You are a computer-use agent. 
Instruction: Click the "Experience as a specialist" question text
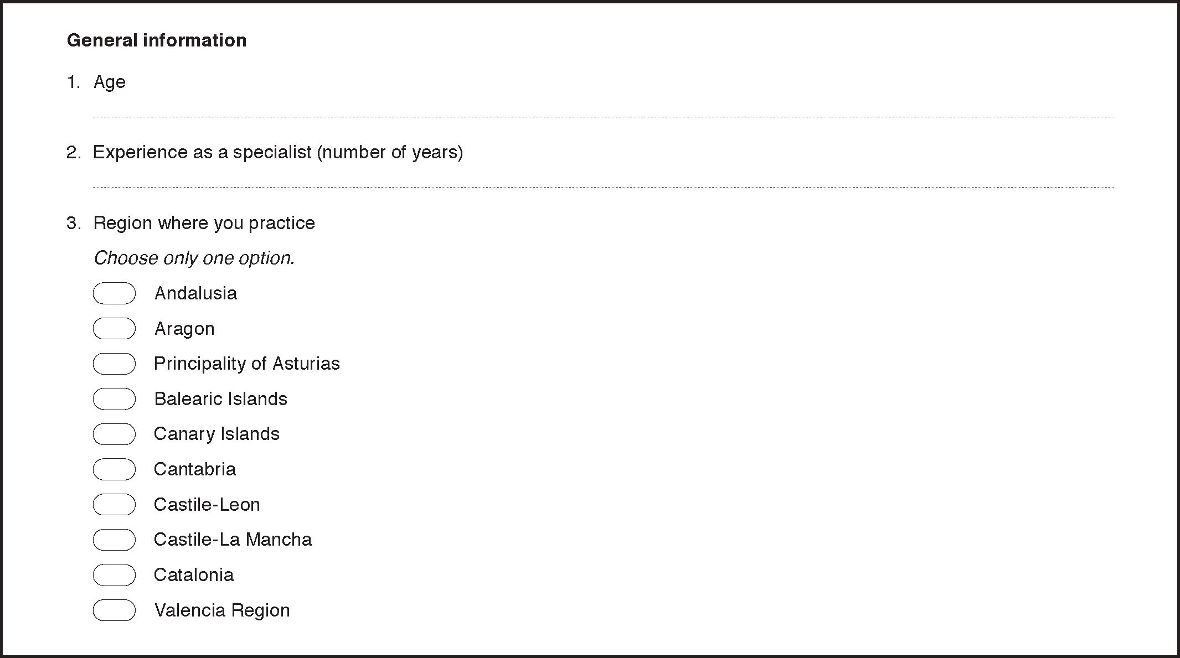[277, 152]
